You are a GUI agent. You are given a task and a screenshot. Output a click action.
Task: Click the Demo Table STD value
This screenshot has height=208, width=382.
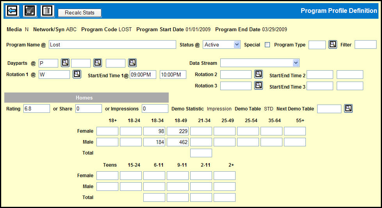(x=268, y=109)
